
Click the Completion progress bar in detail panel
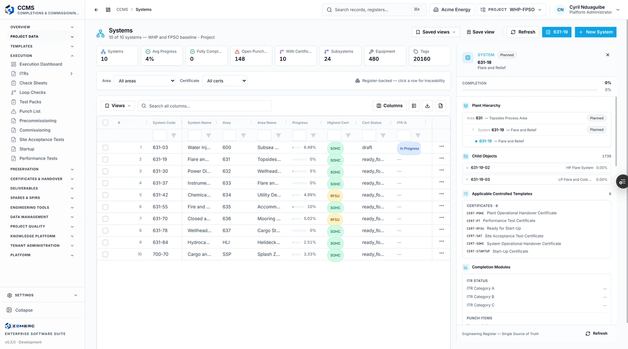coord(530,90)
